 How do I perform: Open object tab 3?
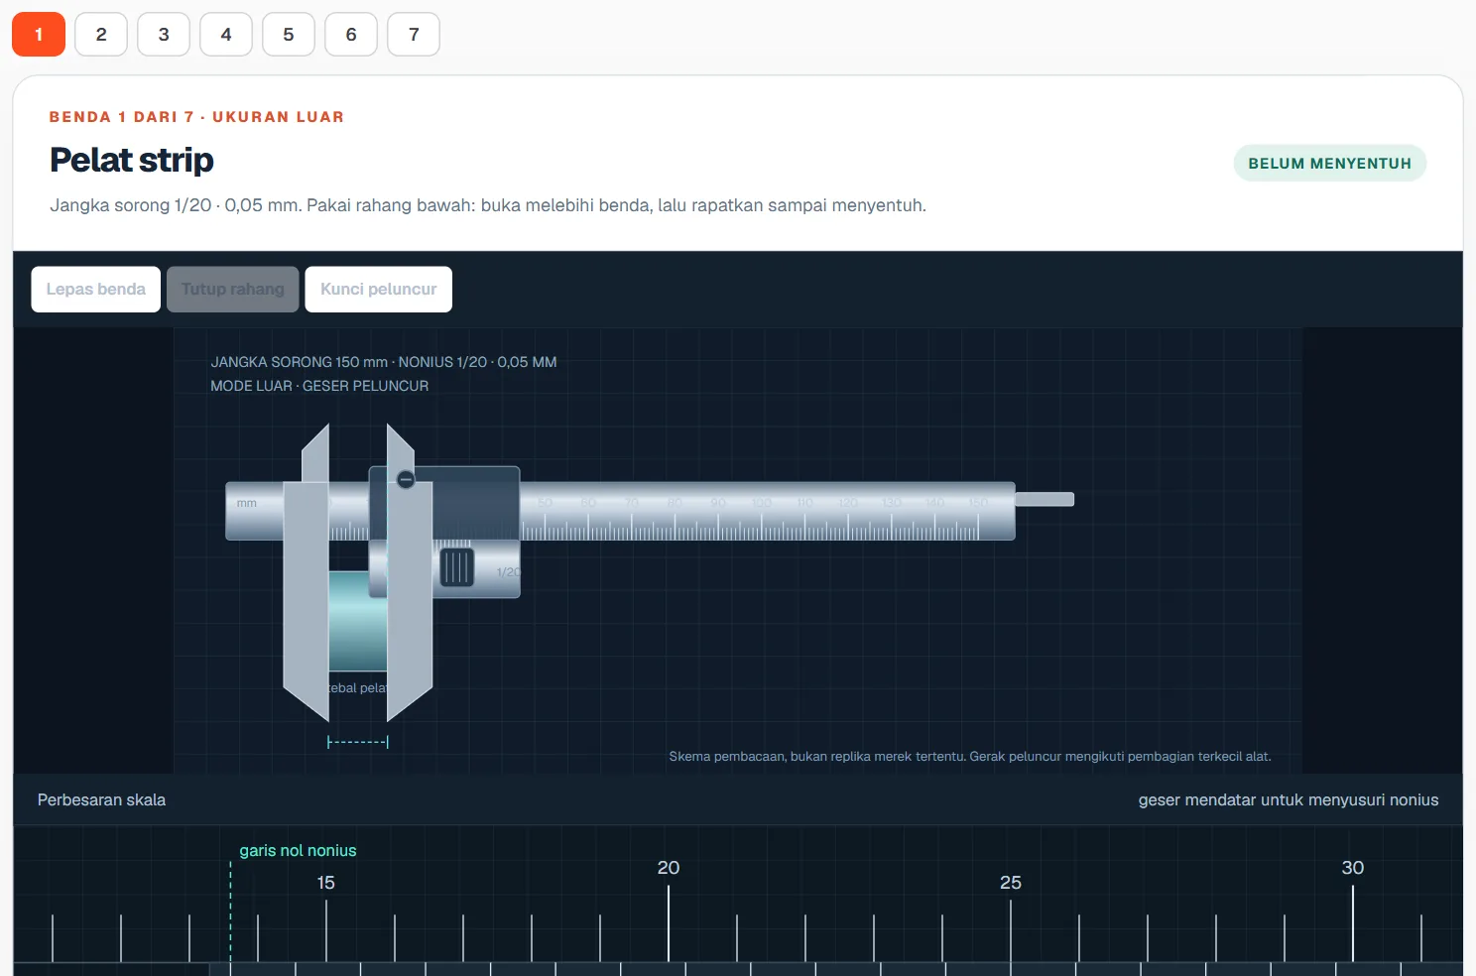164,35
